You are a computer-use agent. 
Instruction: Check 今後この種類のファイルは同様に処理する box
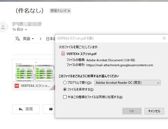[65, 97]
